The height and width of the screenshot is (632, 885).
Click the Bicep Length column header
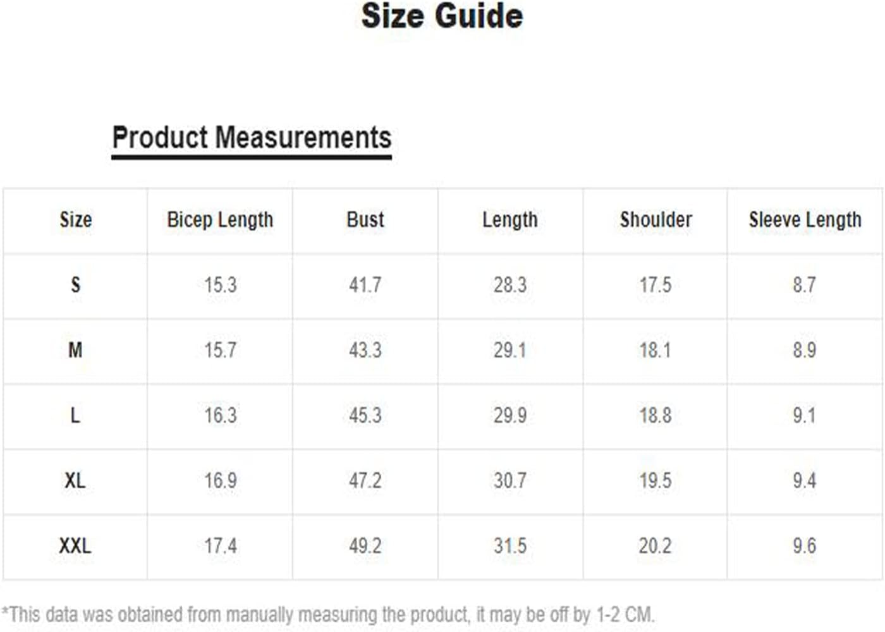tap(220, 220)
